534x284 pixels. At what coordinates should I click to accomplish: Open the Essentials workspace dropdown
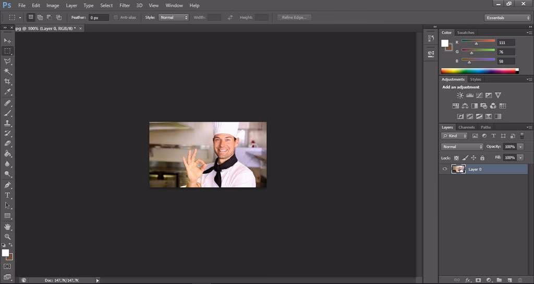tap(507, 18)
